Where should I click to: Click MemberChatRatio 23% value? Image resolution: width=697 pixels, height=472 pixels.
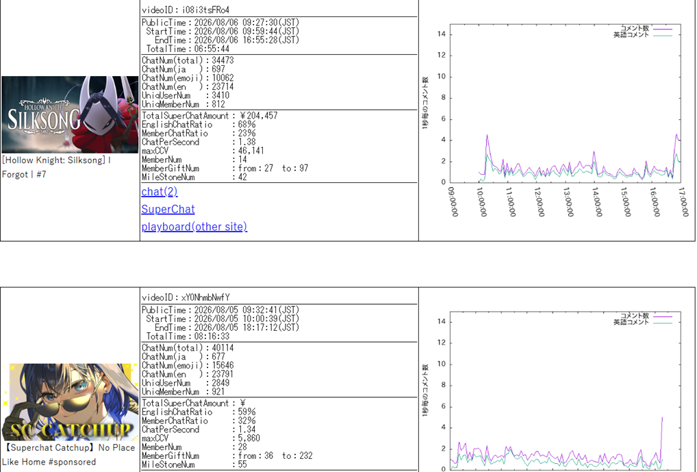[x=246, y=133]
